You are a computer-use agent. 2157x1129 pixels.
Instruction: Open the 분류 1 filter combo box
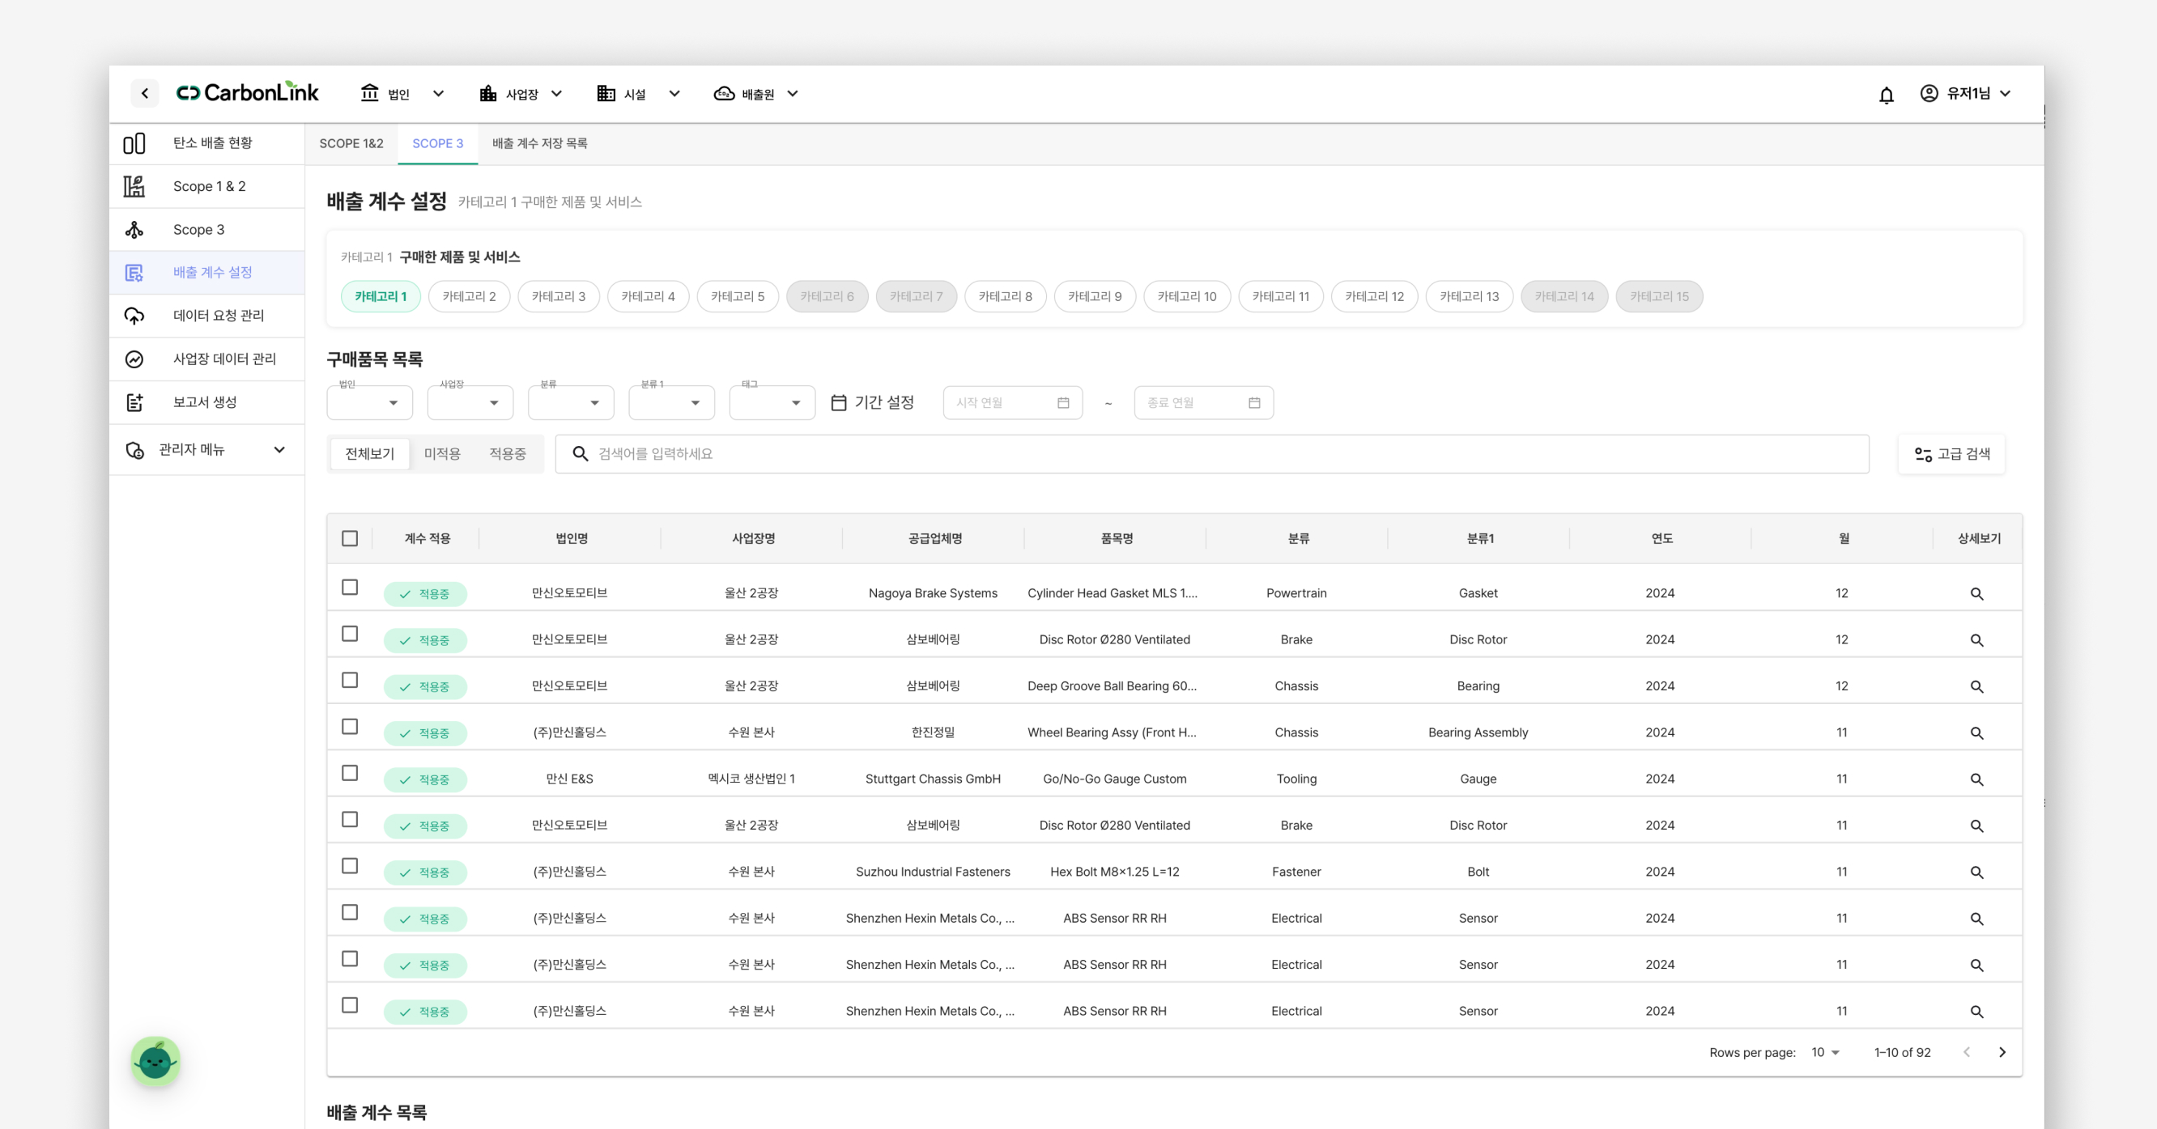click(x=671, y=402)
